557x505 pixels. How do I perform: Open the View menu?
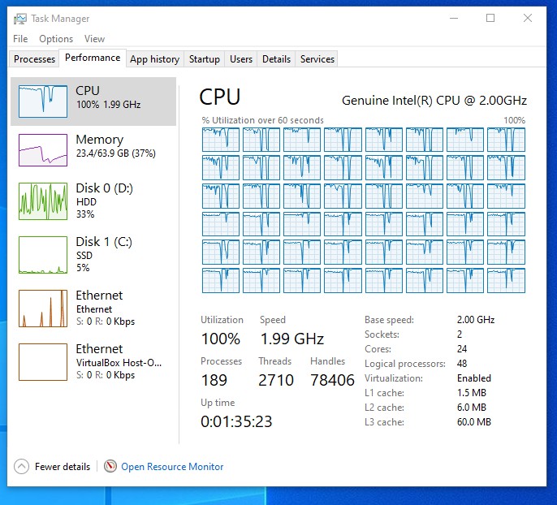(94, 39)
